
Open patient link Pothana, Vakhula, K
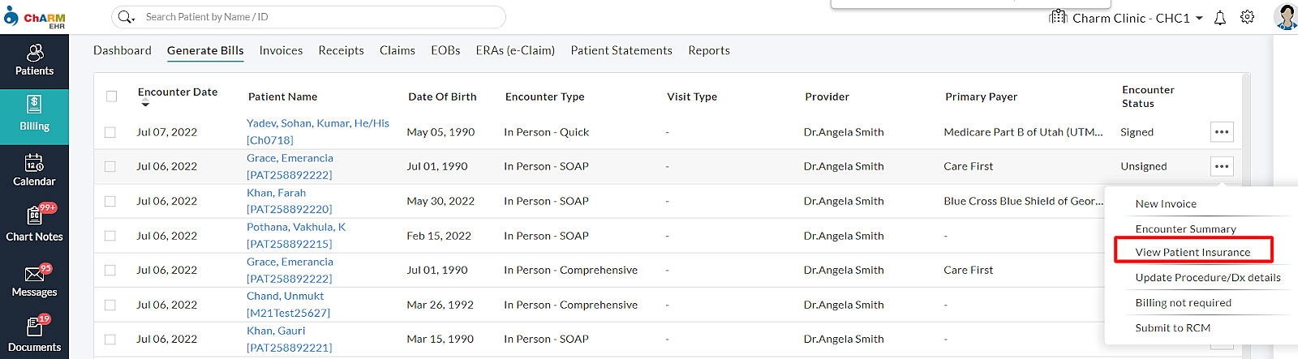(296, 227)
